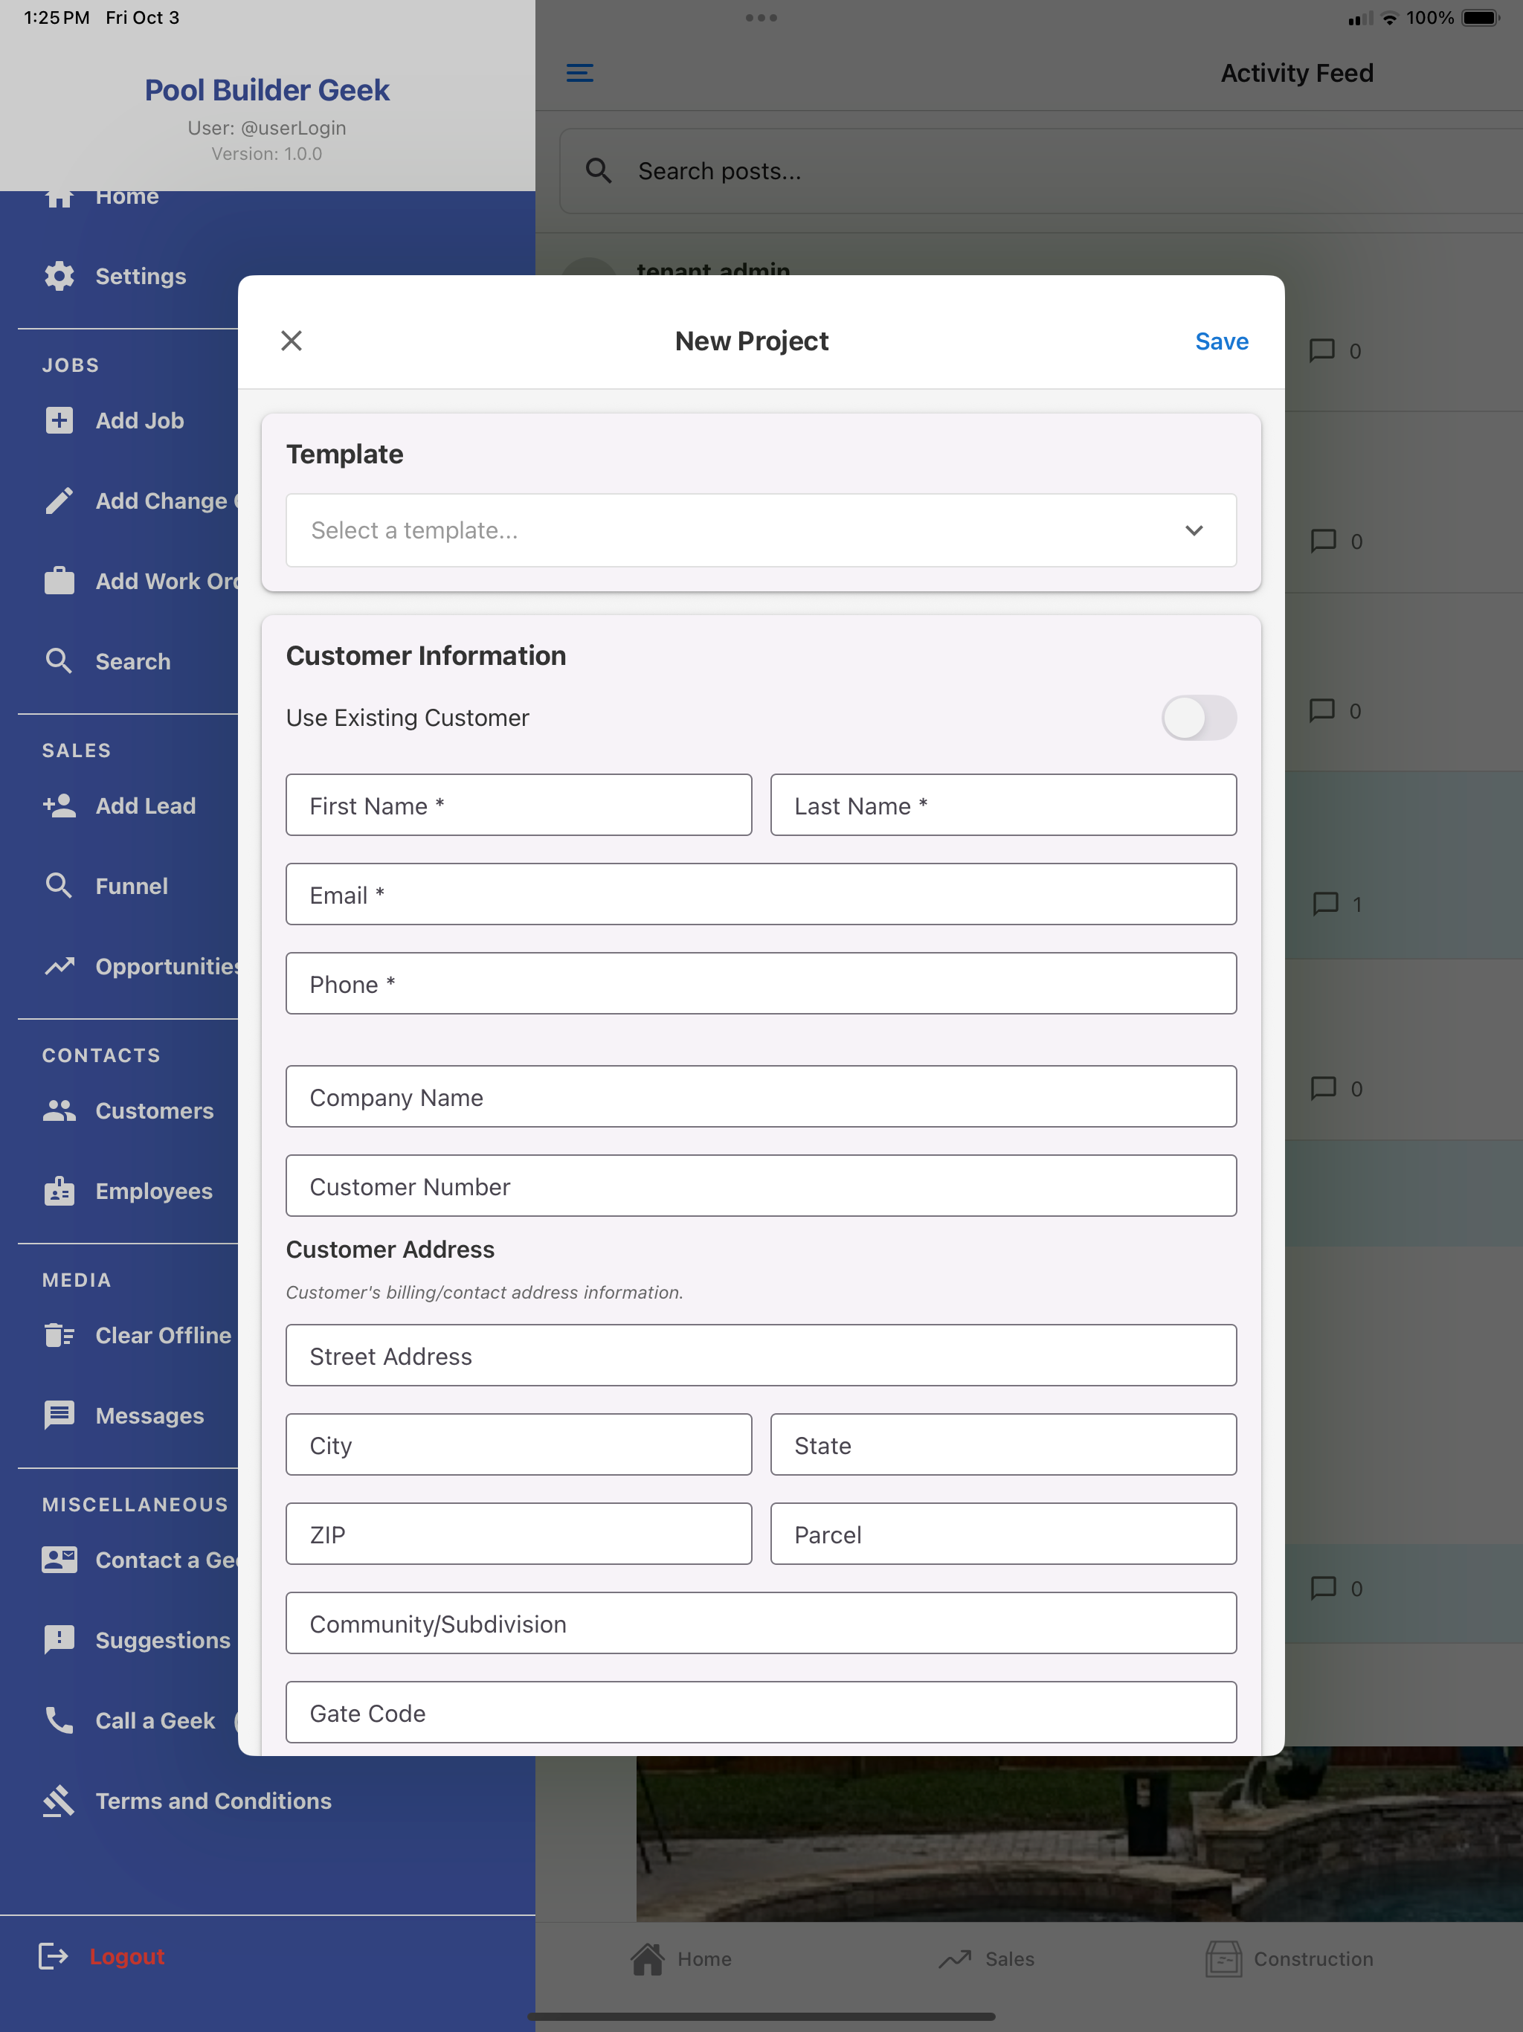This screenshot has height=2032, width=1523.
Task: Click the Funnel magnifier icon
Action: coord(59,886)
